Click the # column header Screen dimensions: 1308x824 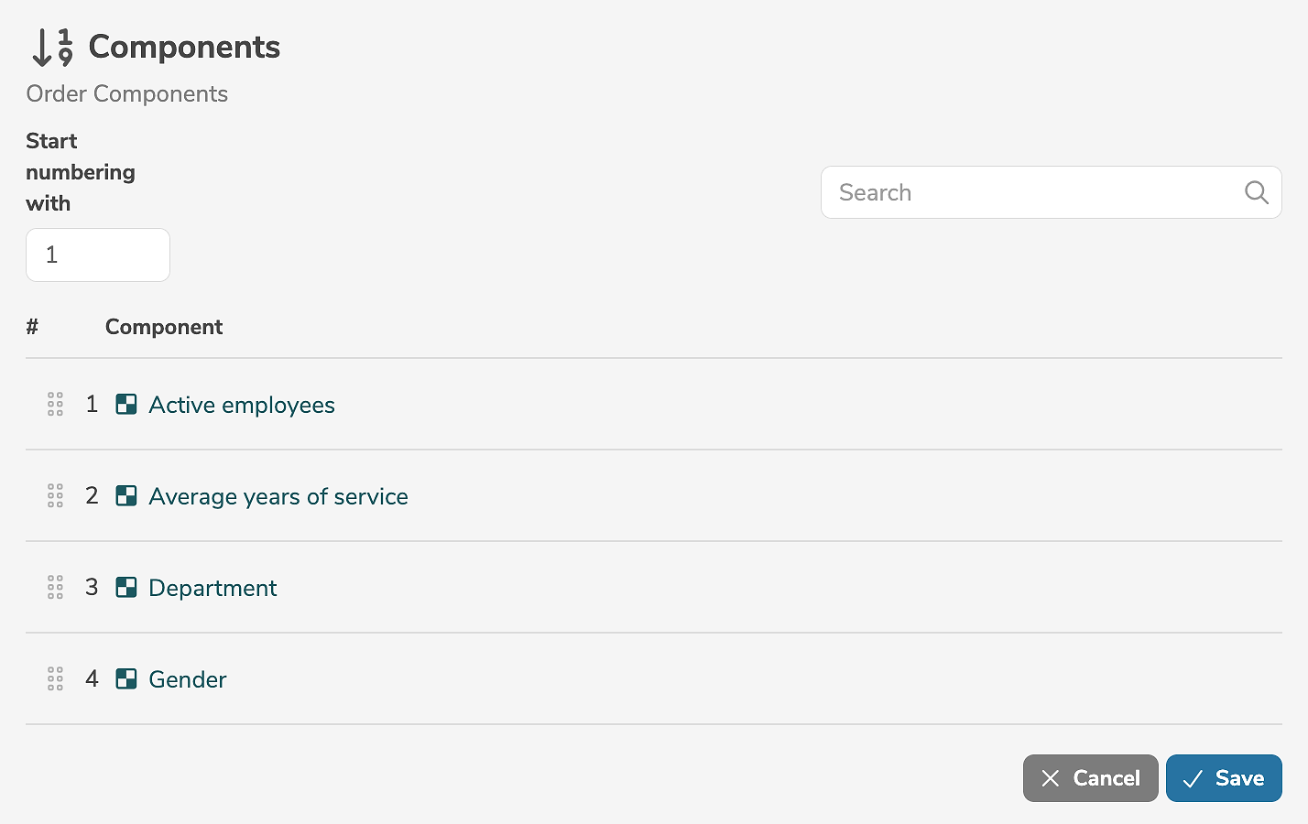click(32, 327)
